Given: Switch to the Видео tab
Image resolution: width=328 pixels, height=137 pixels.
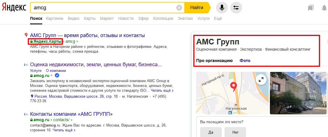Looking at the screenshot, I should tap(74, 18).
